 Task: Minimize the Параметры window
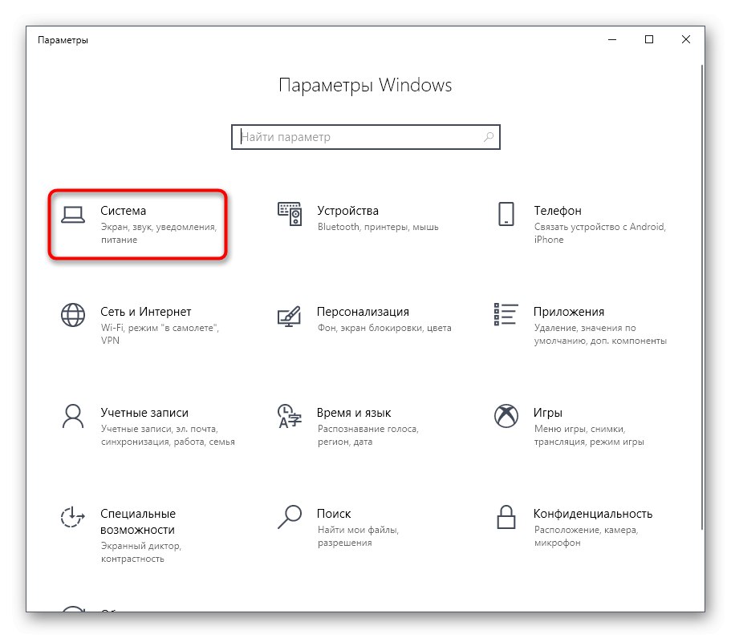coord(612,39)
